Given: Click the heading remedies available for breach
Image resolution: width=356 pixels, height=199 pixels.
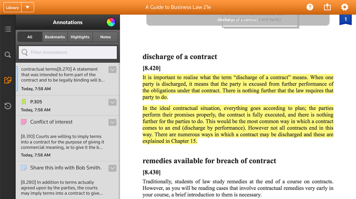Looking at the screenshot, I should pos(209,161).
